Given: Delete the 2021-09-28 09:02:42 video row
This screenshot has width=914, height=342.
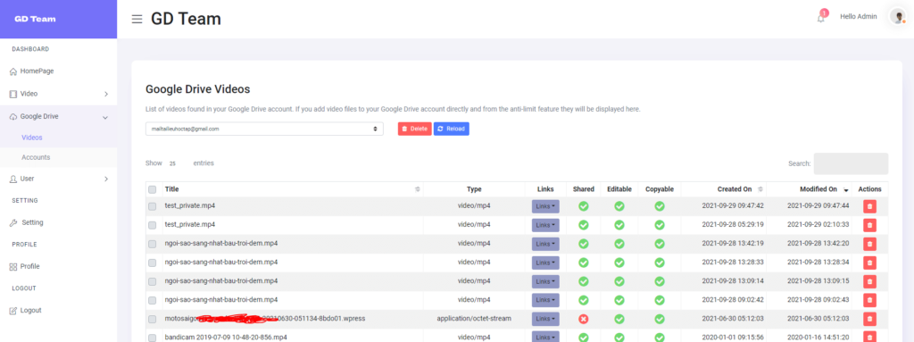Looking at the screenshot, I should coord(869,300).
